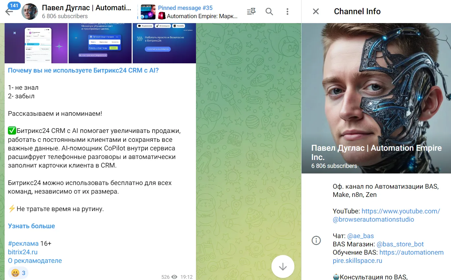Add the laughing emoji reaction with count 3

click(18, 273)
